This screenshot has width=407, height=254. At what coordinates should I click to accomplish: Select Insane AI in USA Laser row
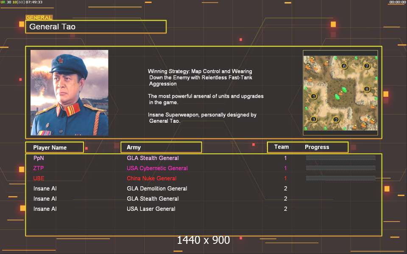coord(45,209)
